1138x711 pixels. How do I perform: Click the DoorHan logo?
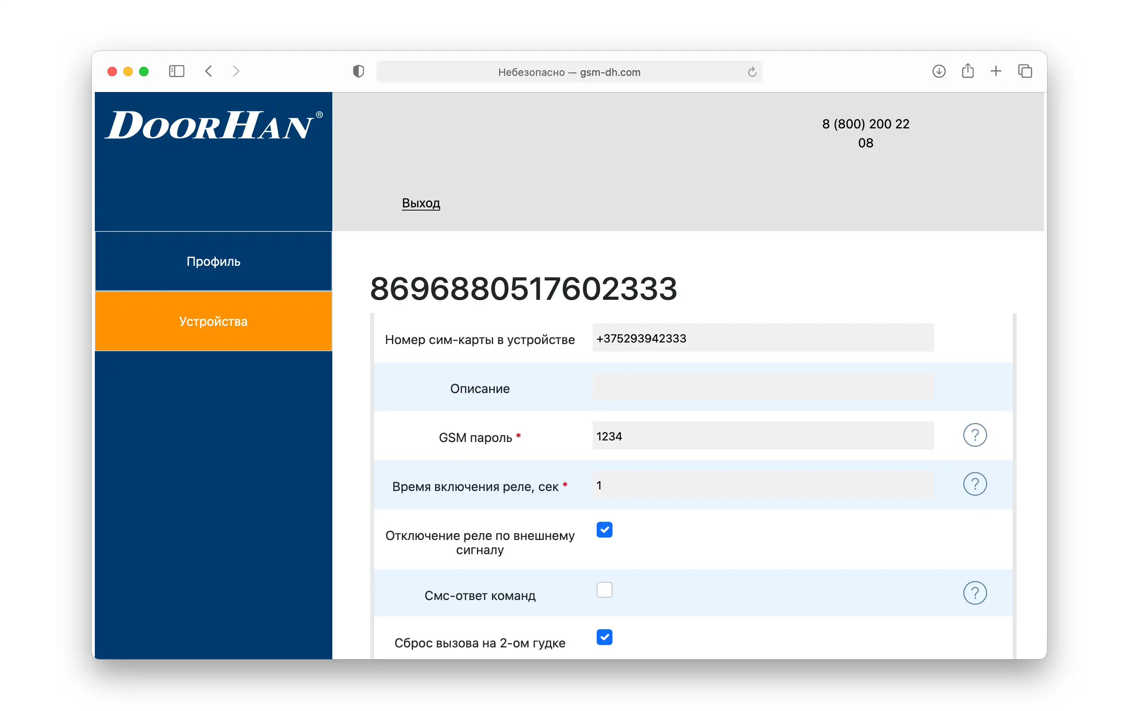click(x=213, y=125)
